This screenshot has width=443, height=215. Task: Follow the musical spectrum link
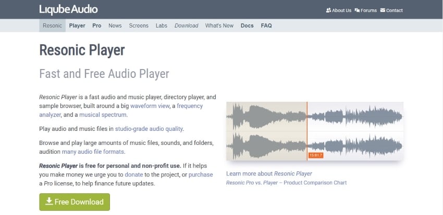click(103, 115)
